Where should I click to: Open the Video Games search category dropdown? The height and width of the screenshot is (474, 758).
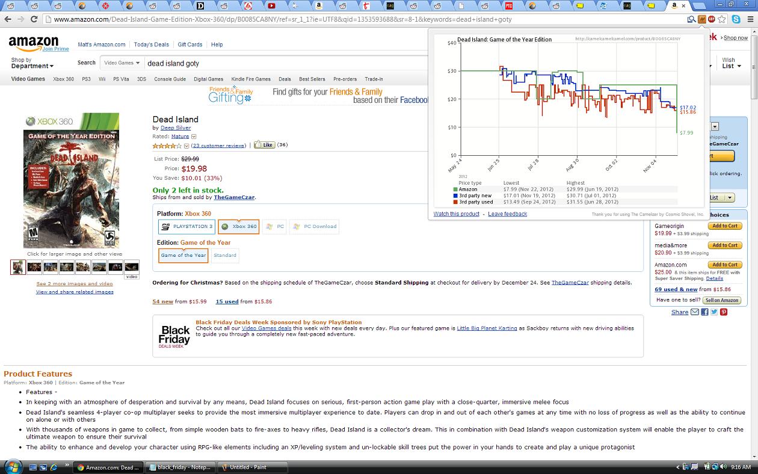pos(122,63)
